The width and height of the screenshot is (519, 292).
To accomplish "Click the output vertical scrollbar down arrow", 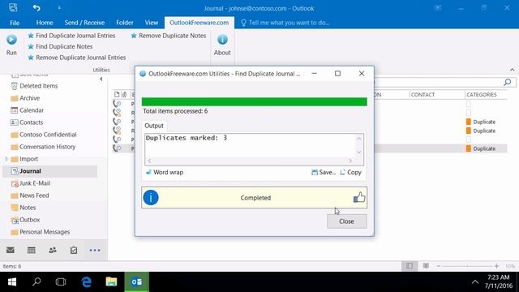I will click(358, 152).
